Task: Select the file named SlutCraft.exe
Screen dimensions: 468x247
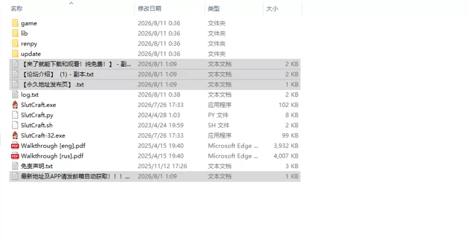Action: pos(38,105)
